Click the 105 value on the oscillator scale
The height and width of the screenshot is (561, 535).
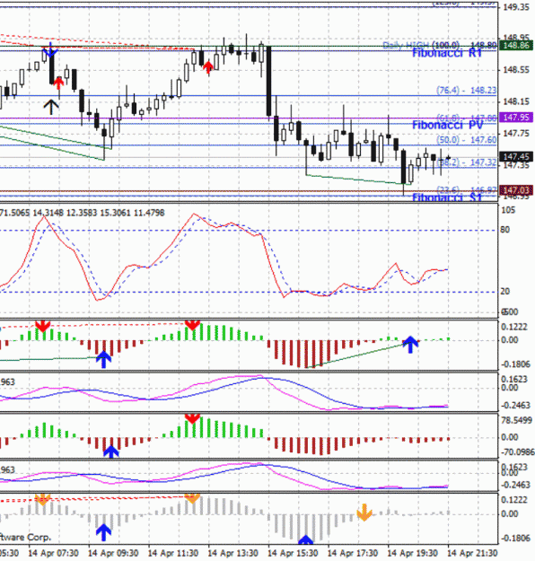pyautogui.click(x=508, y=210)
